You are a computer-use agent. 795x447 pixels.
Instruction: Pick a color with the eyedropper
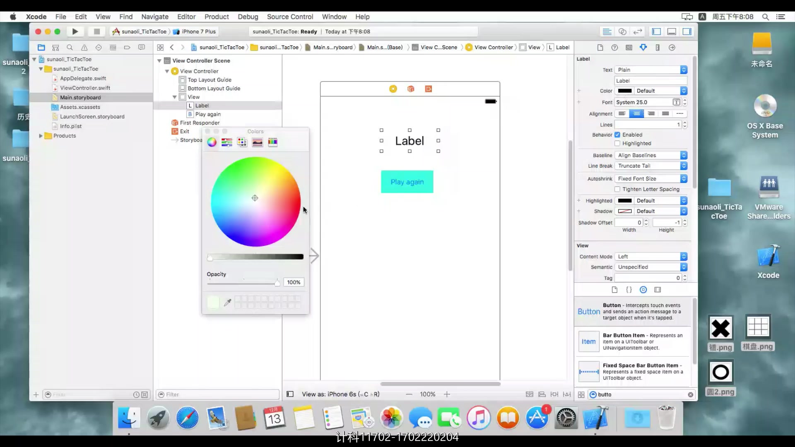tap(227, 303)
